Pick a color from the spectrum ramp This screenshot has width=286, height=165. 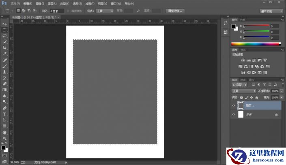256,44
